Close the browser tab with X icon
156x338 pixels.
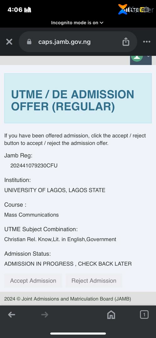9,42
